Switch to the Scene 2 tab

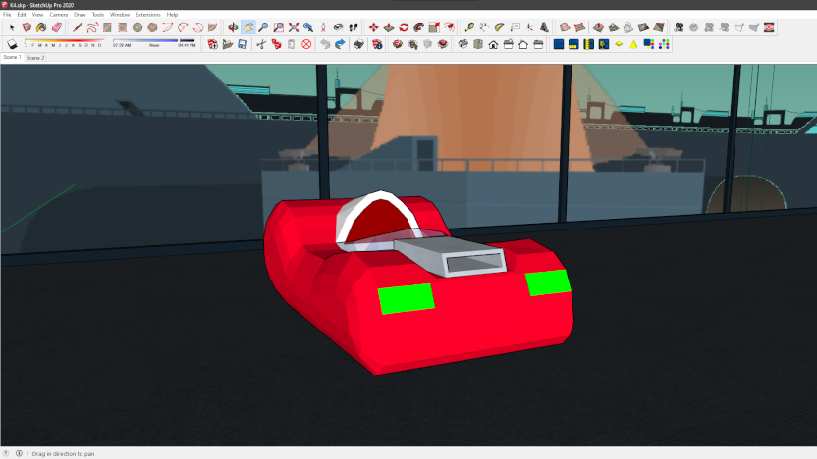pos(35,58)
